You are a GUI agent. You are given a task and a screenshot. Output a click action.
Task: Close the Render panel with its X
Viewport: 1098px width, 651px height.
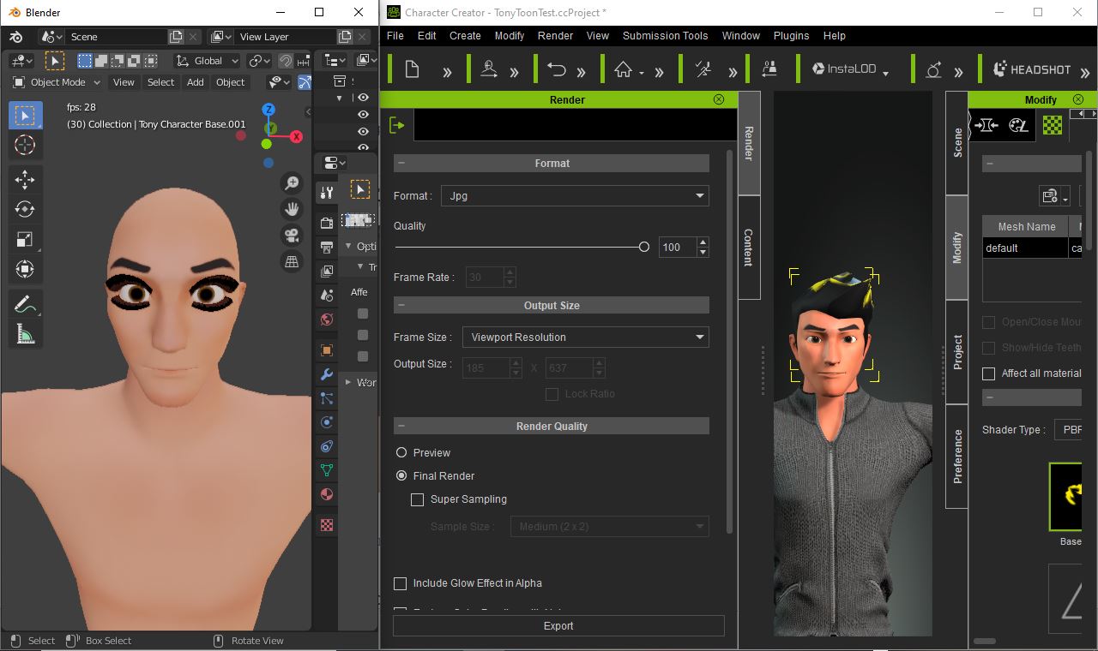point(719,99)
